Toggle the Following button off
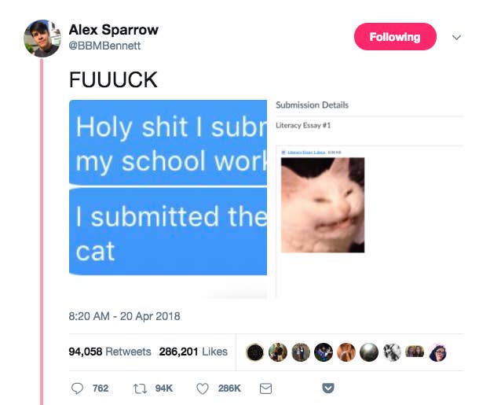The width and height of the screenshot is (490, 405). [x=395, y=37]
